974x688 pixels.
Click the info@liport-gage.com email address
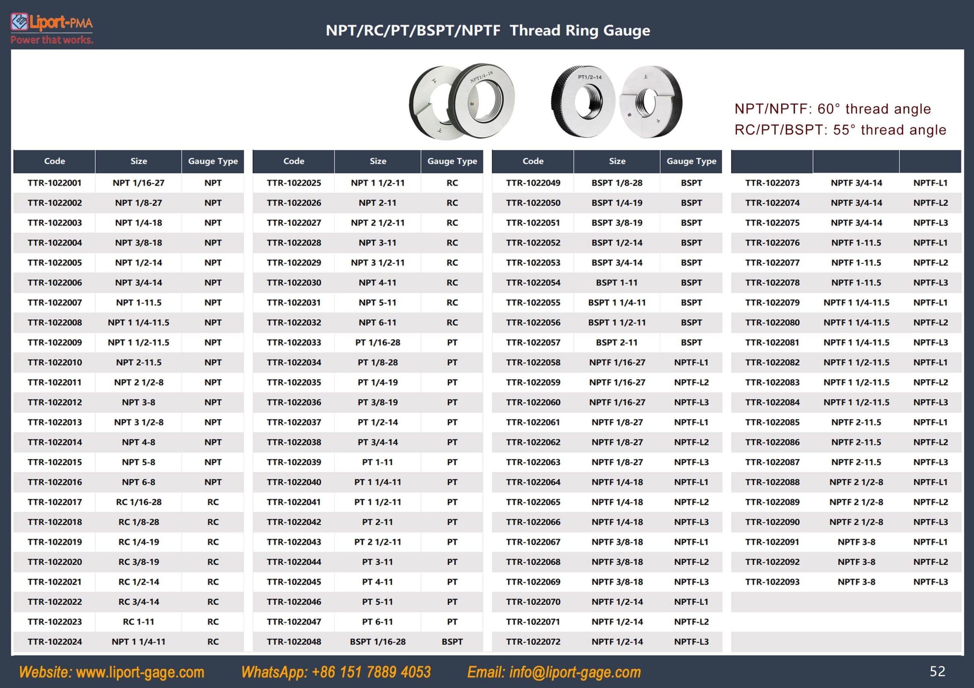575,672
